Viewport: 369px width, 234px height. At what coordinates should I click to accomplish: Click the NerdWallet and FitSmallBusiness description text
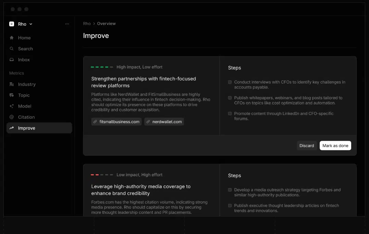(x=151, y=102)
